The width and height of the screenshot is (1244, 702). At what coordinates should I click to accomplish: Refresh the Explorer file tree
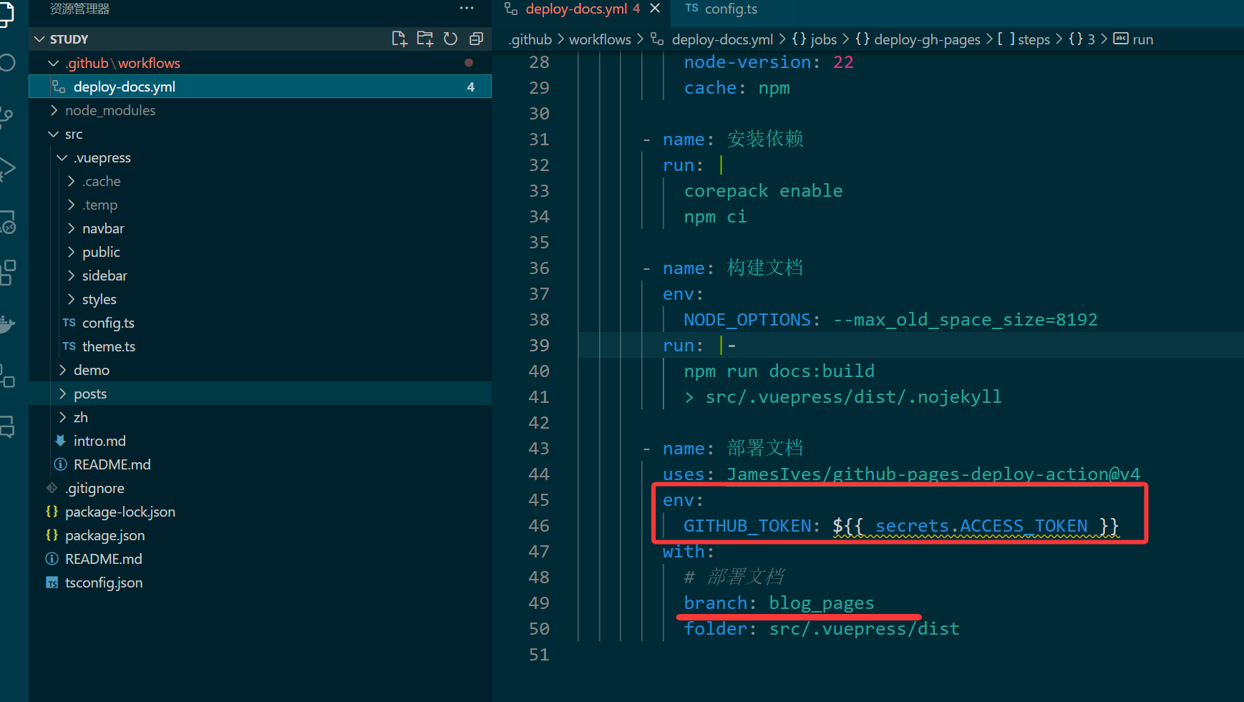451,39
